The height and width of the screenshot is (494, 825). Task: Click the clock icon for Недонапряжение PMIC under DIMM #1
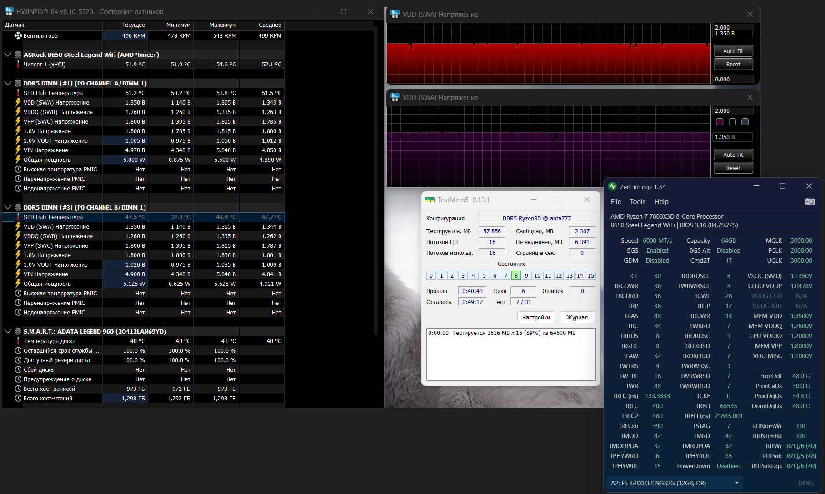pyautogui.click(x=18, y=188)
